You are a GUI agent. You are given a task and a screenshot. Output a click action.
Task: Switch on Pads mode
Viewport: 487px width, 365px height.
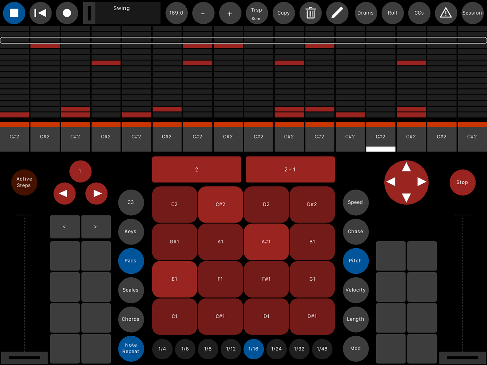coord(131,261)
